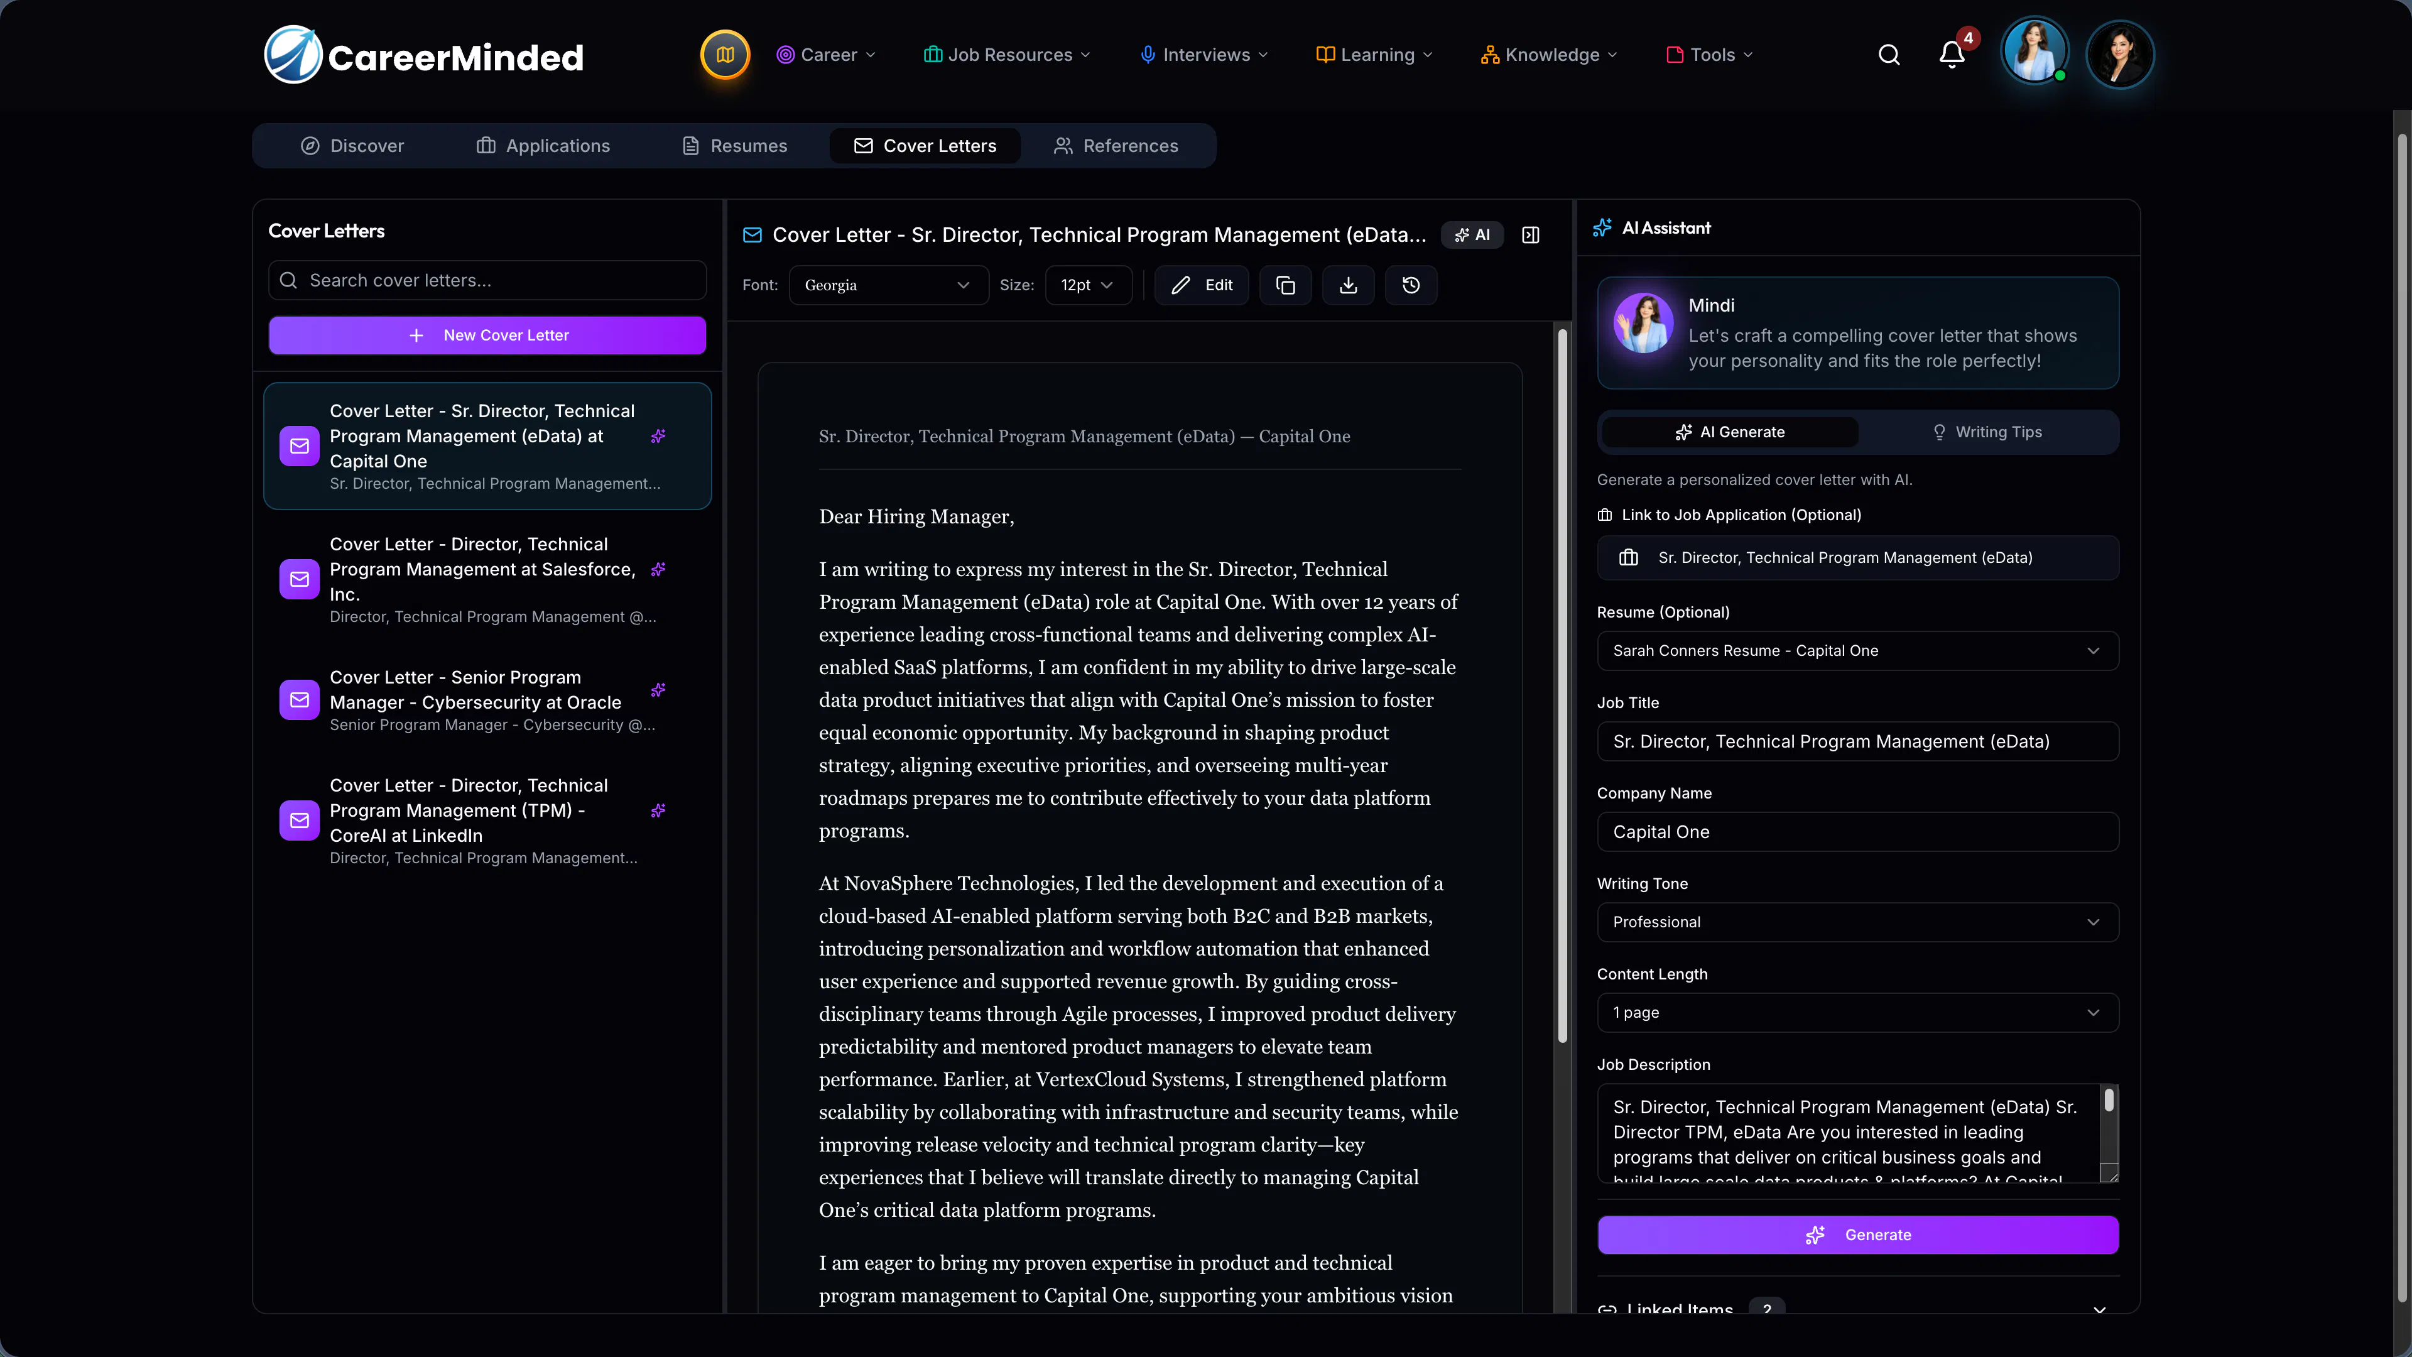The width and height of the screenshot is (2412, 1357).
Task: Click the briefcase icon in the linked job field
Action: [x=1628, y=558]
